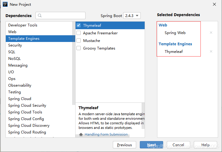Click the Groovy Templates label

point(99,48)
